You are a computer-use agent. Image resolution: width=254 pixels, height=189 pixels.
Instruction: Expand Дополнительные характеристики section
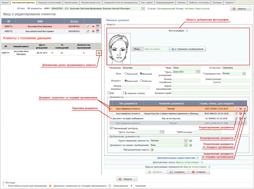[x=197, y=158]
